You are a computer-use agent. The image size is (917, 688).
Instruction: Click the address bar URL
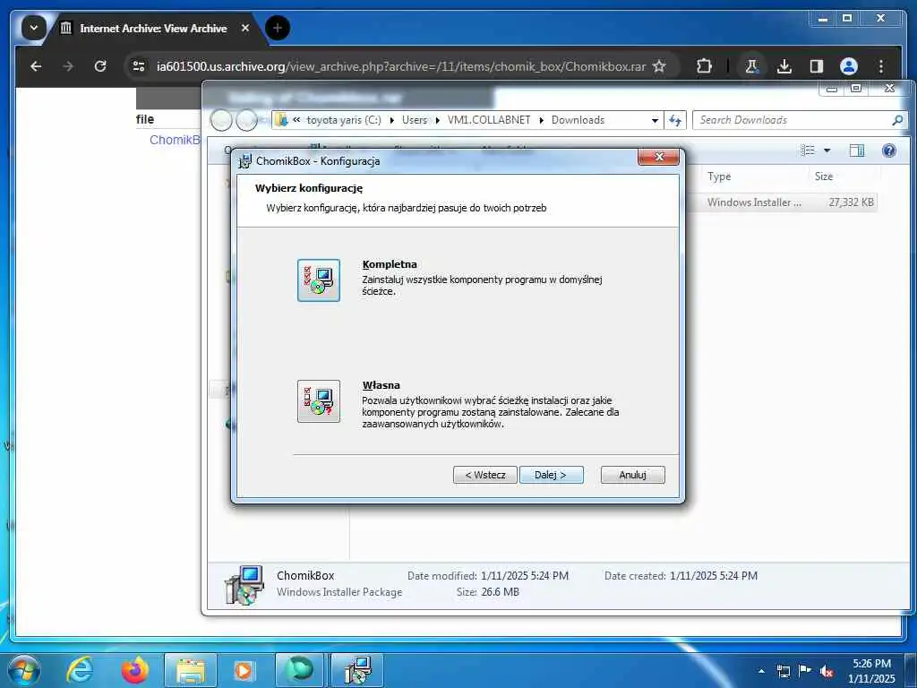[400, 66]
